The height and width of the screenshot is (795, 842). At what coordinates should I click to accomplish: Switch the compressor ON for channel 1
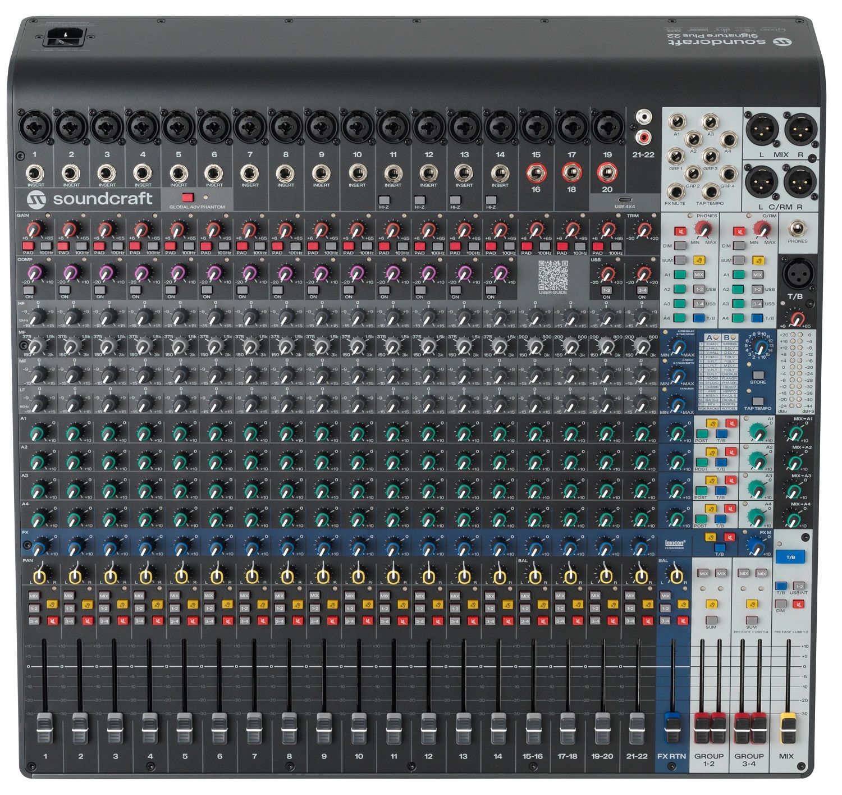click(29, 290)
